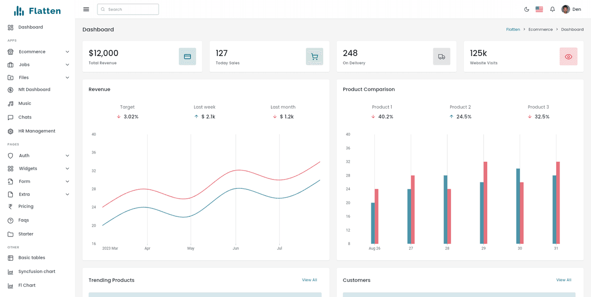Expand the Auth chevron
Screen dimensions: 591x297
click(x=67, y=155)
